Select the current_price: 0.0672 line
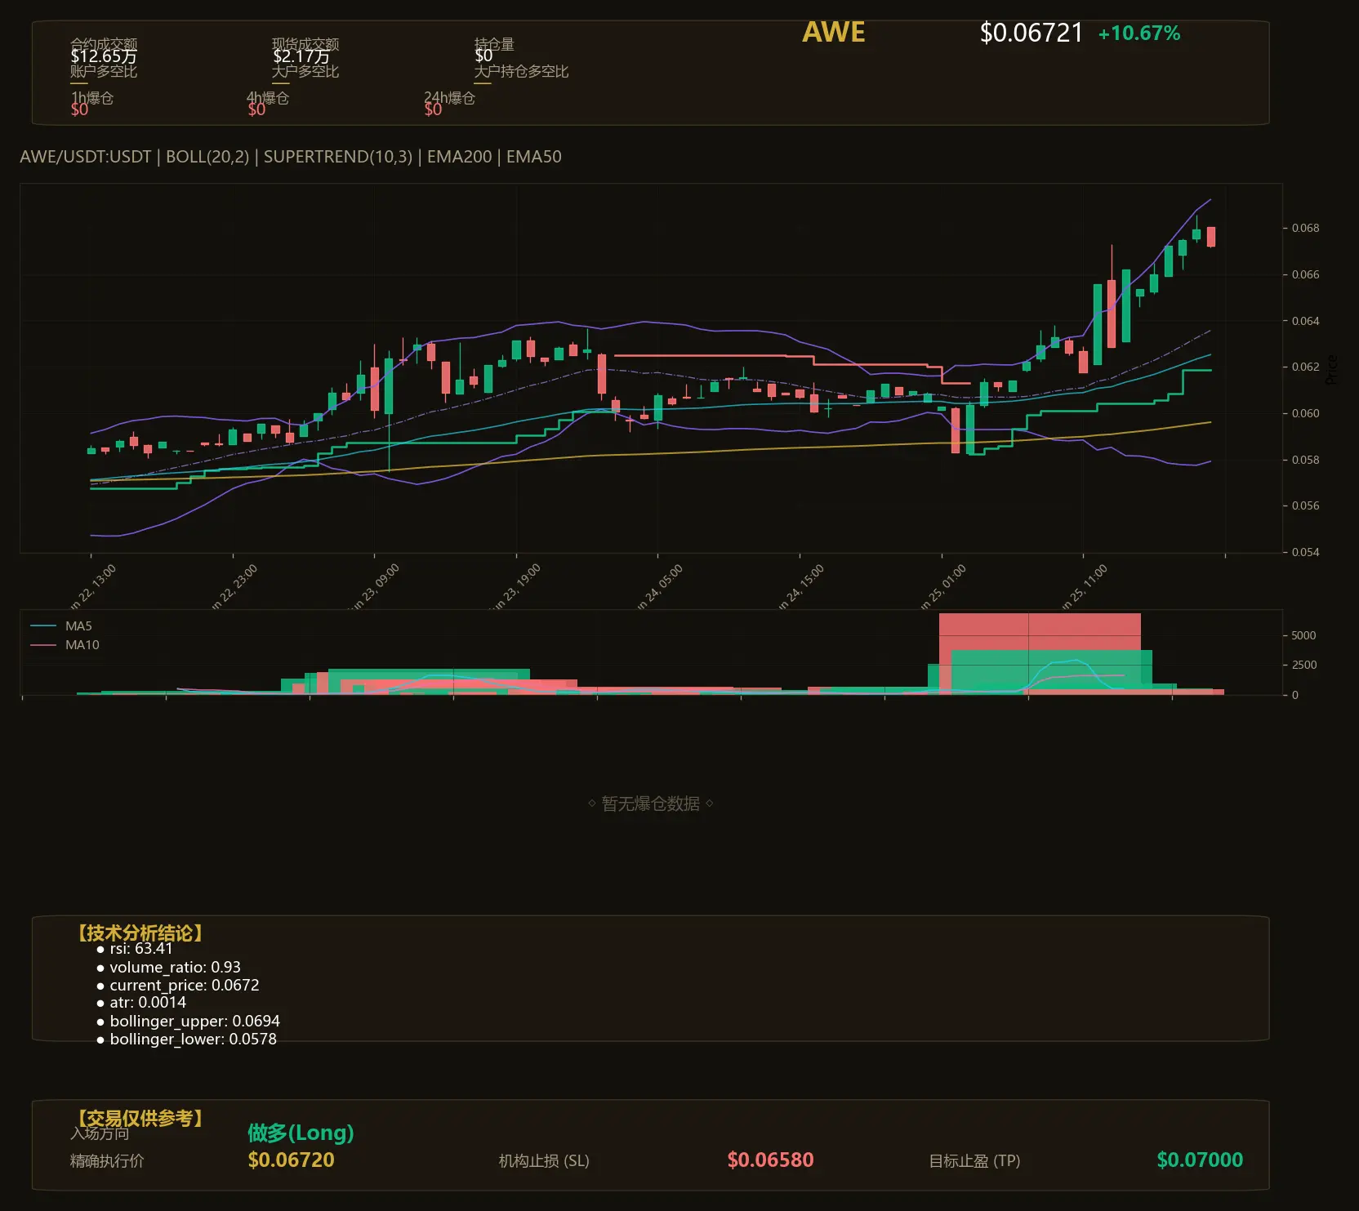Screen dimensions: 1359x1211 pyautogui.click(x=185, y=986)
